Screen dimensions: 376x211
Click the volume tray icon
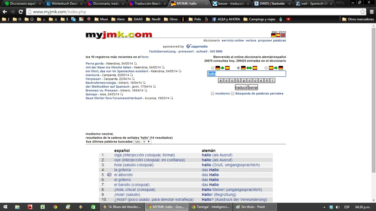click(x=338, y=207)
